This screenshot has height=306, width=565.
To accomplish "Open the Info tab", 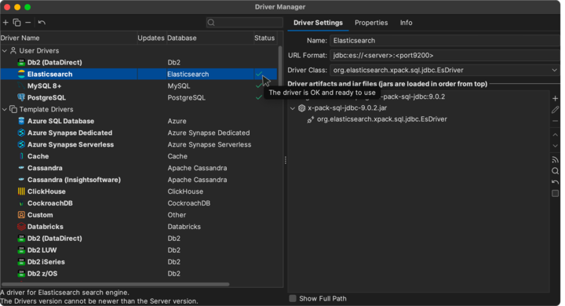I will [406, 23].
